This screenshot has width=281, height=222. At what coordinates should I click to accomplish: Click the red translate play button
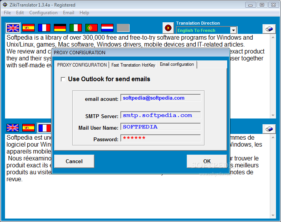168,28
